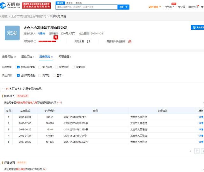Switch to the 历史风险 tab

[46, 56]
